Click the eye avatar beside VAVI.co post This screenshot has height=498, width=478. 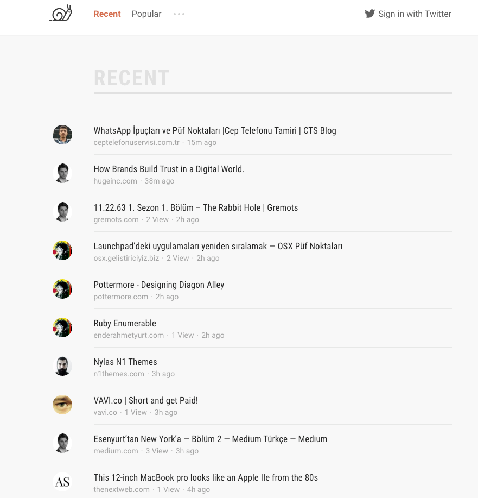(62, 405)
